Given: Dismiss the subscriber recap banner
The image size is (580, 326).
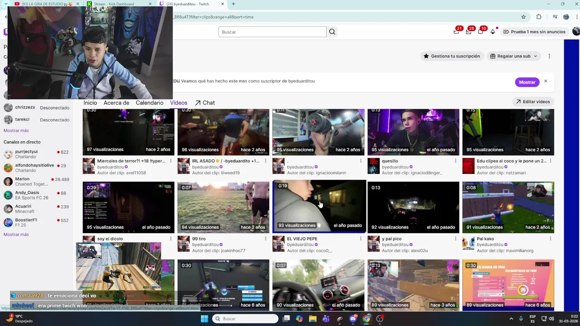Looking at the screenshot, I should (546, 81).
